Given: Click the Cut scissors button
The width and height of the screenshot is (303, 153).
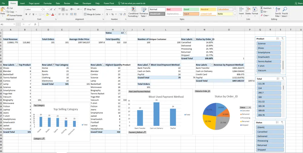Looking at the screenshot, I should pyautogui.click(x=9, y=8).
